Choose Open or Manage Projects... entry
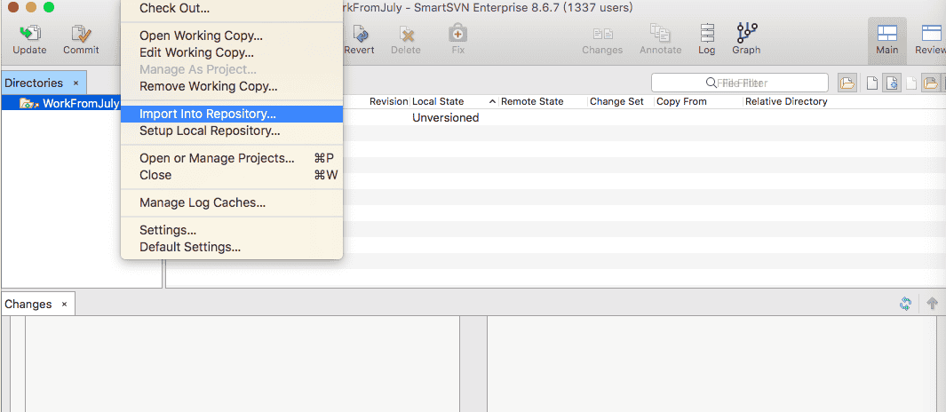946x412 pixels. (x=232, y=158)
